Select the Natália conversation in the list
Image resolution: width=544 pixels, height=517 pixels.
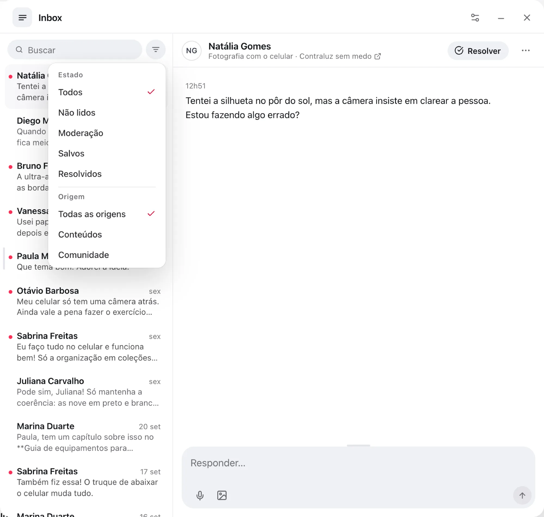point(27,86)
